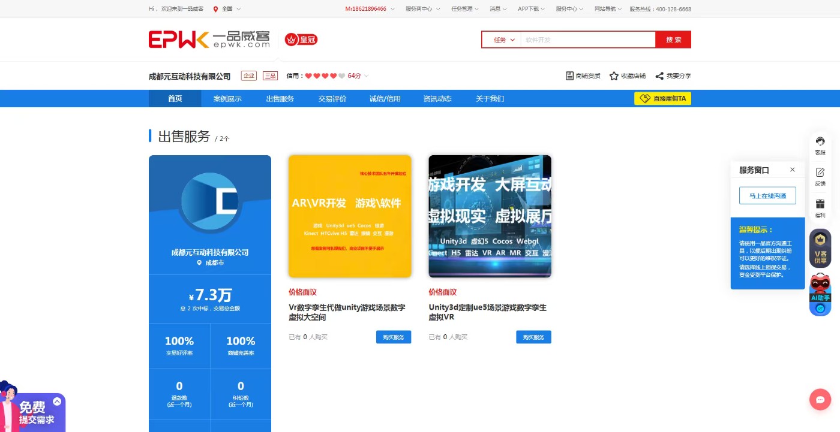840x432 pixels.
Task: Collapse the 免费提交需求 floating banner
Action: 57,401
